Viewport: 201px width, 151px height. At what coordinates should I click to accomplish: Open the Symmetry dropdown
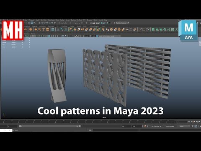(x=79, y=23)
